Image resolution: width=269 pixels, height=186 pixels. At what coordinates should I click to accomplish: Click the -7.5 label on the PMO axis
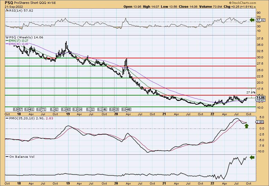tap(260, 146)
